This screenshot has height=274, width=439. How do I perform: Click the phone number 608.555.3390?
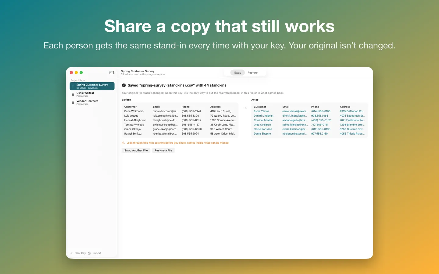190,116
